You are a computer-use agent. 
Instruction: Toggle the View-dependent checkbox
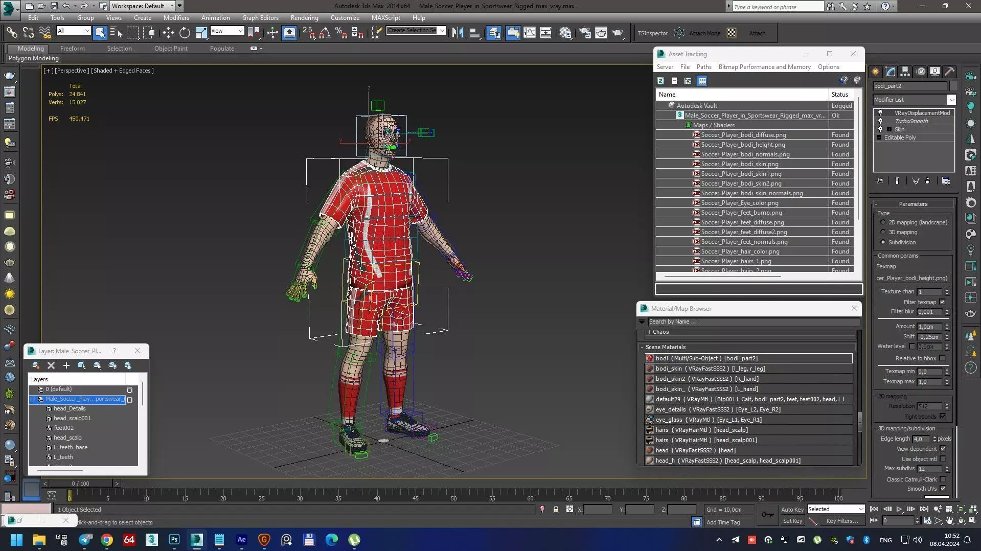click(x=943, y=449)
